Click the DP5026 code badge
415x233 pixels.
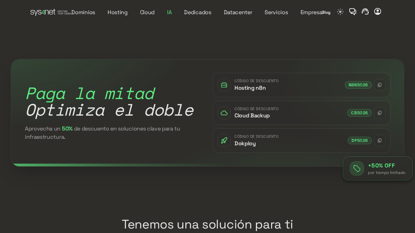click(360, 140)
